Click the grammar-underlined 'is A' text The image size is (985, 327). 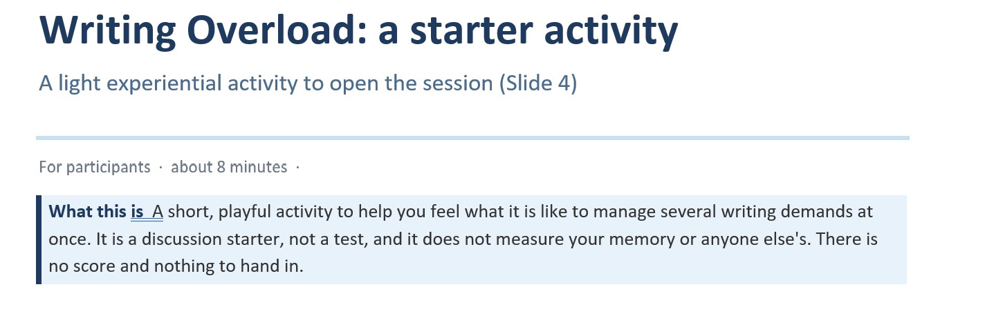147,211
